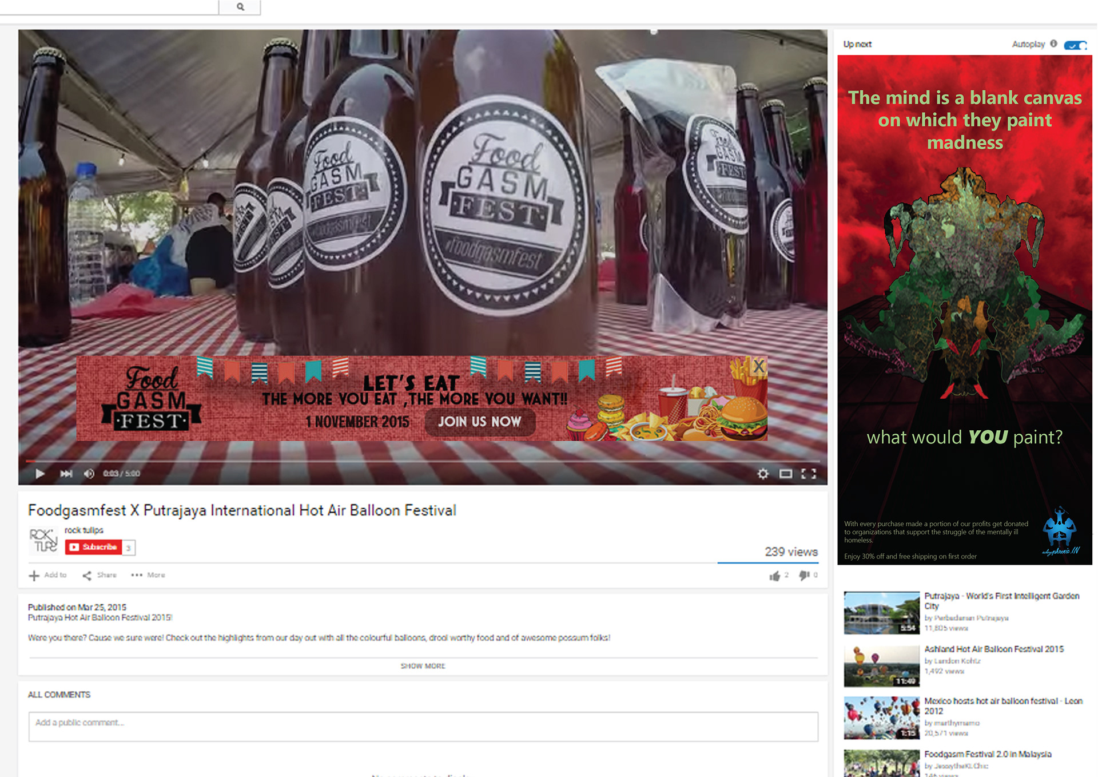
Task: Click the Published on Mar 25, 2015 text
Action: pos(77,607)
